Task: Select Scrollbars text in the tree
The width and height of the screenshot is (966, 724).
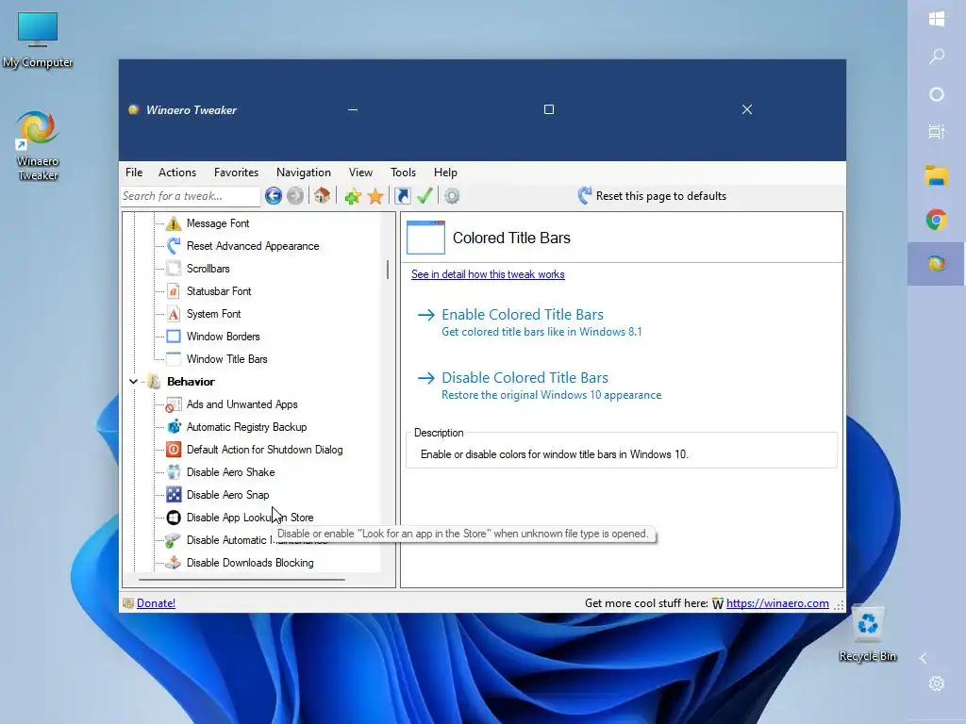Action: coord(208,269)
